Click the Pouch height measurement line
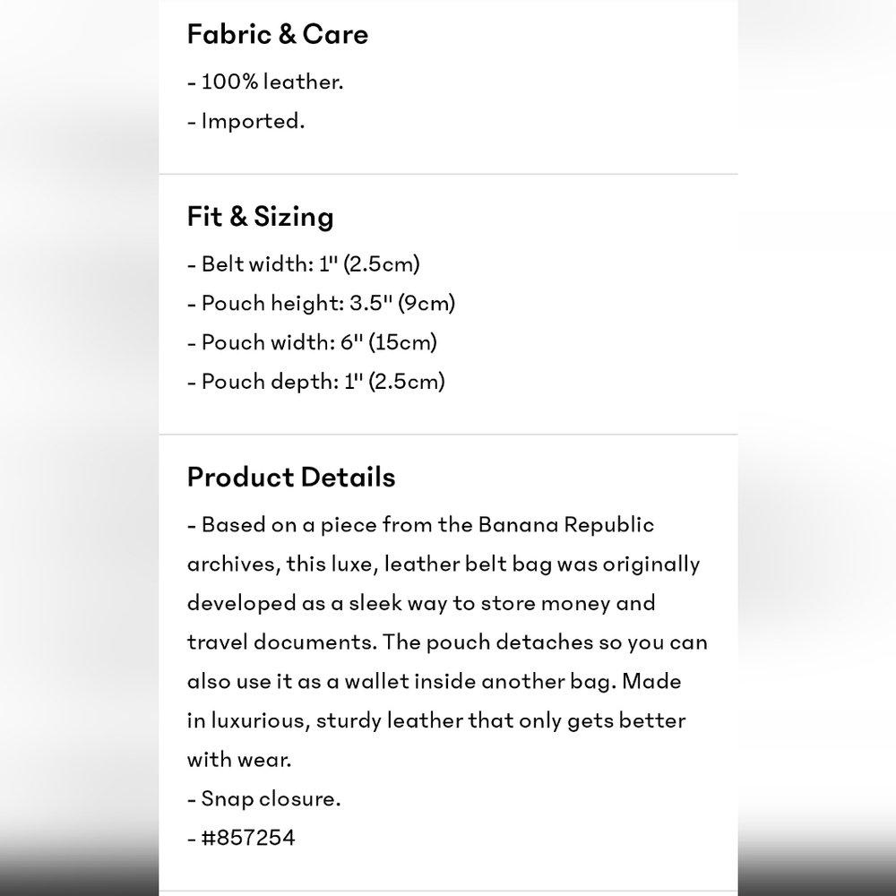The image size is (896, 896). 321,304
